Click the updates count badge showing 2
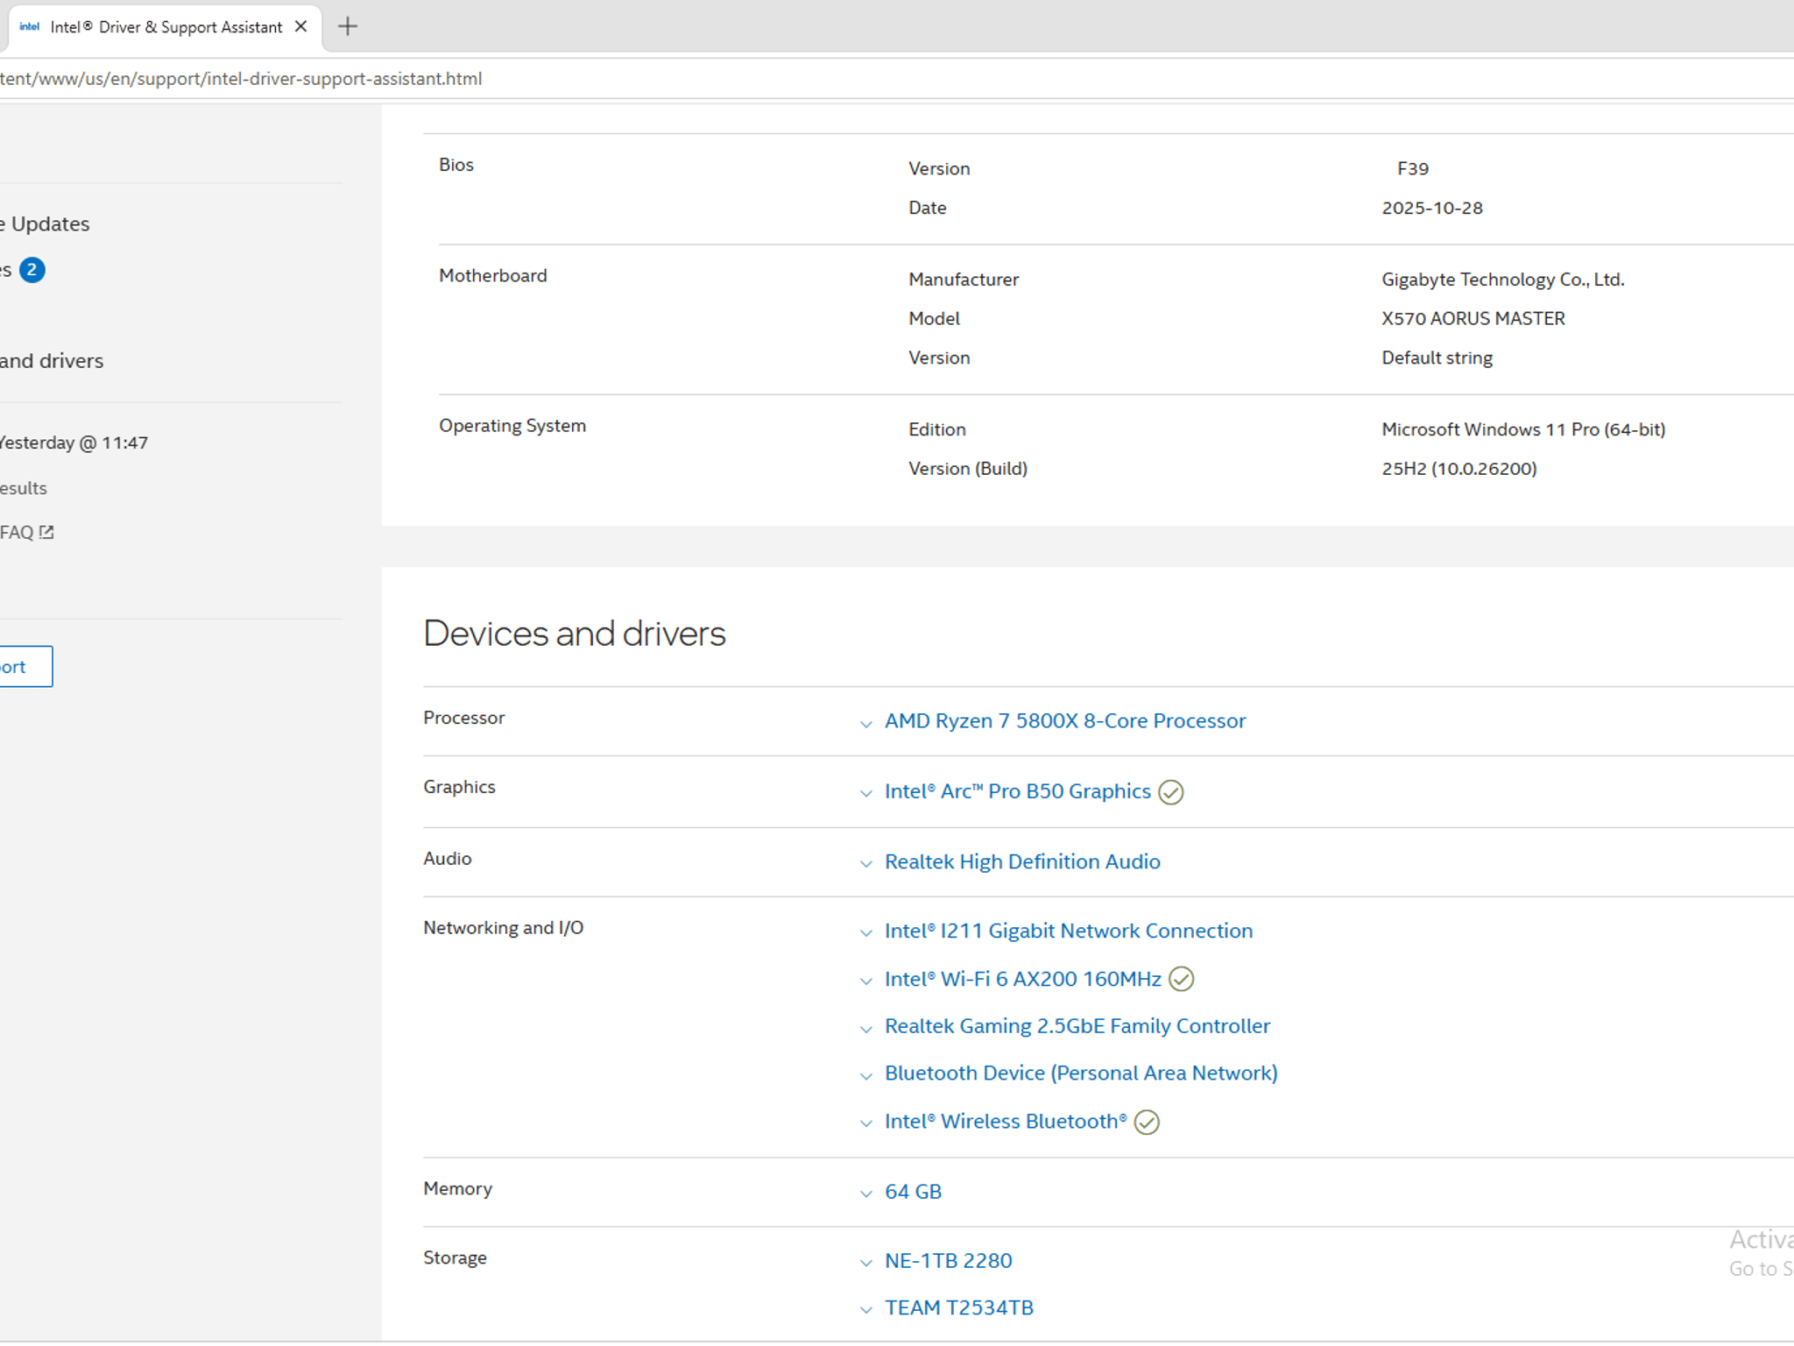 32,270
